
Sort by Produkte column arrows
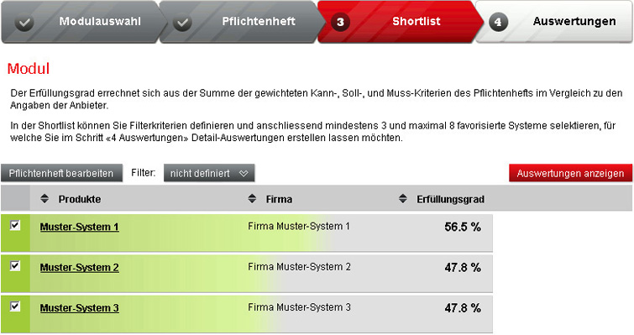click(x=45, y=198)
